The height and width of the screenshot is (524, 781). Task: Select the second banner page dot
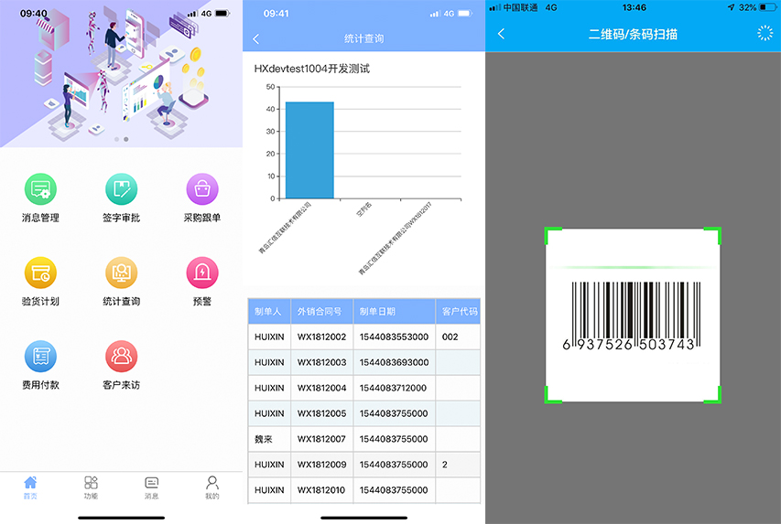(x=126, y=139)
